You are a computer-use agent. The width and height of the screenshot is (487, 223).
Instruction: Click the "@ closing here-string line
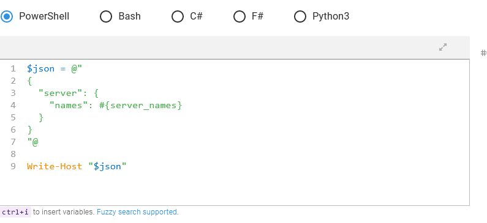tap(32, 142)
